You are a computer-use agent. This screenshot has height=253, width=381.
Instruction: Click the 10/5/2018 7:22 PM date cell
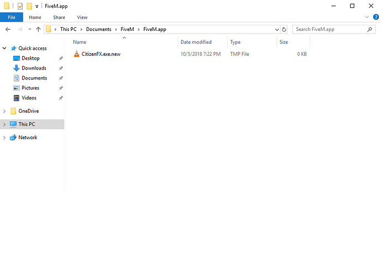point(200,54)
